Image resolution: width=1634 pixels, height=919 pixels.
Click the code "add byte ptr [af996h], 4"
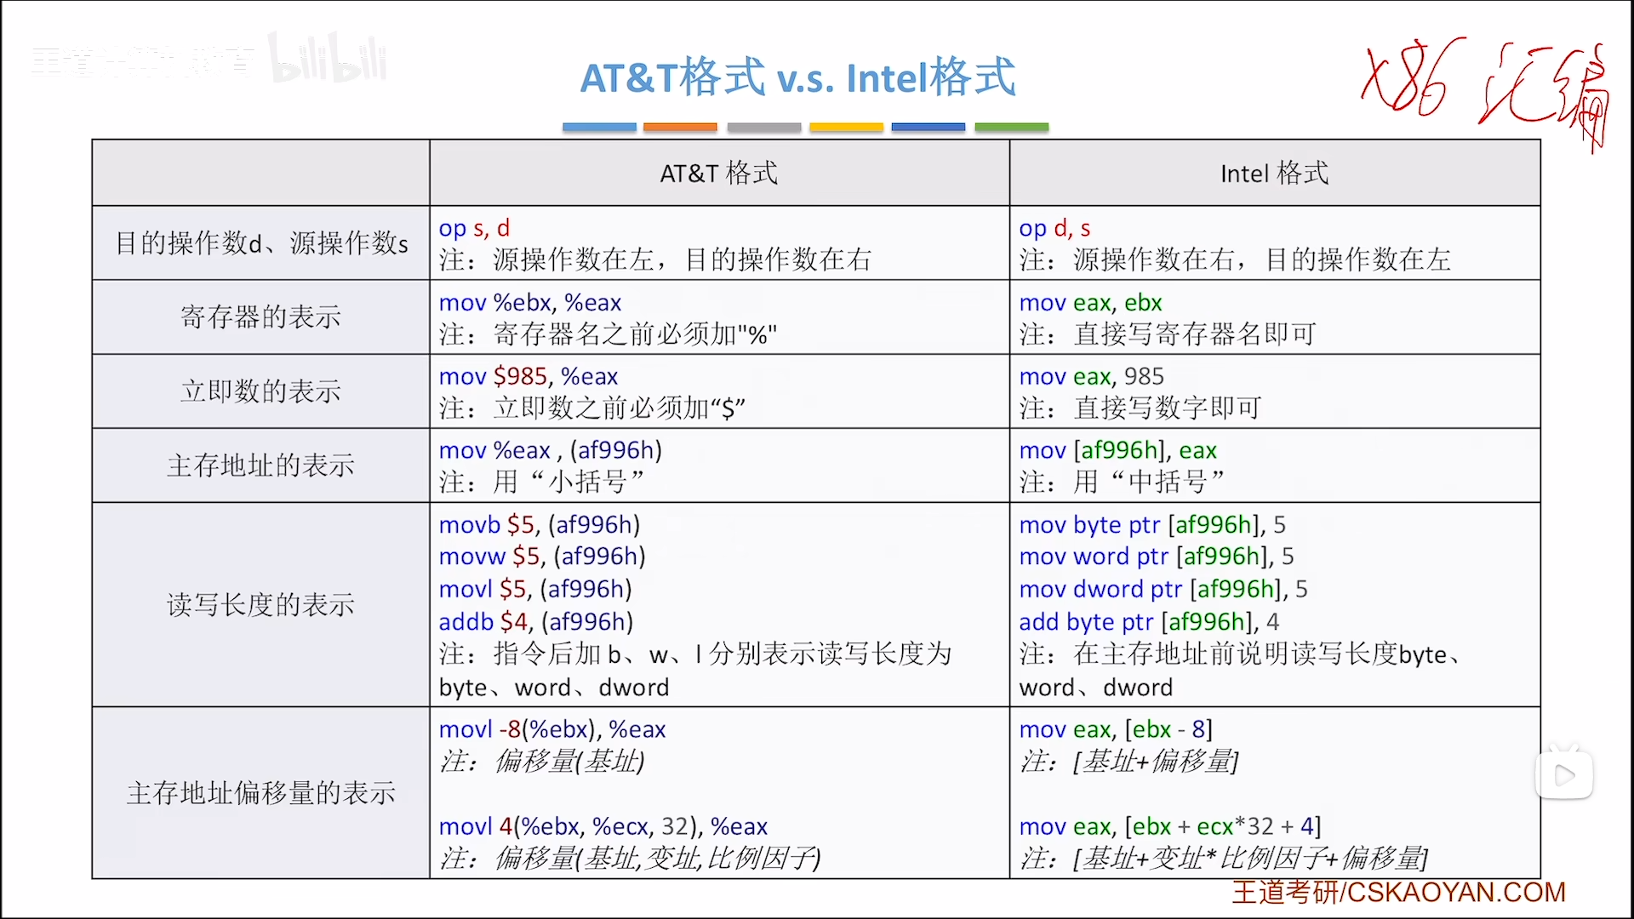[1149, 622]
